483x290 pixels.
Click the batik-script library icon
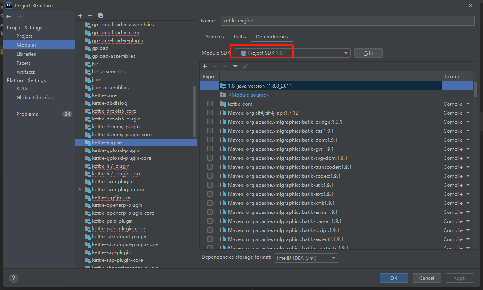click(x=223, y=230)
